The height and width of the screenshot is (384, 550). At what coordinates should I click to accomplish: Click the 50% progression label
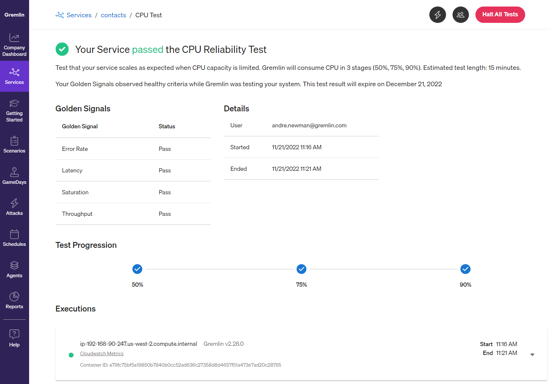click(137, 285)
